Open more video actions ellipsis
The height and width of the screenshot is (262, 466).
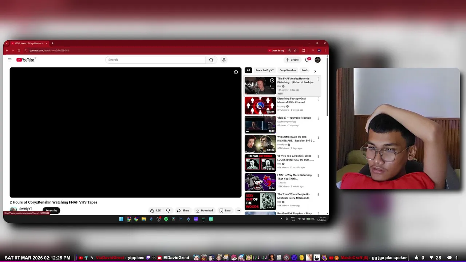coord(238,210)
